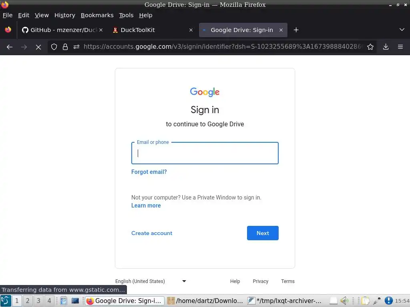
Task: Open the Firefox hamburger menu
Action: tap(400, 47)
